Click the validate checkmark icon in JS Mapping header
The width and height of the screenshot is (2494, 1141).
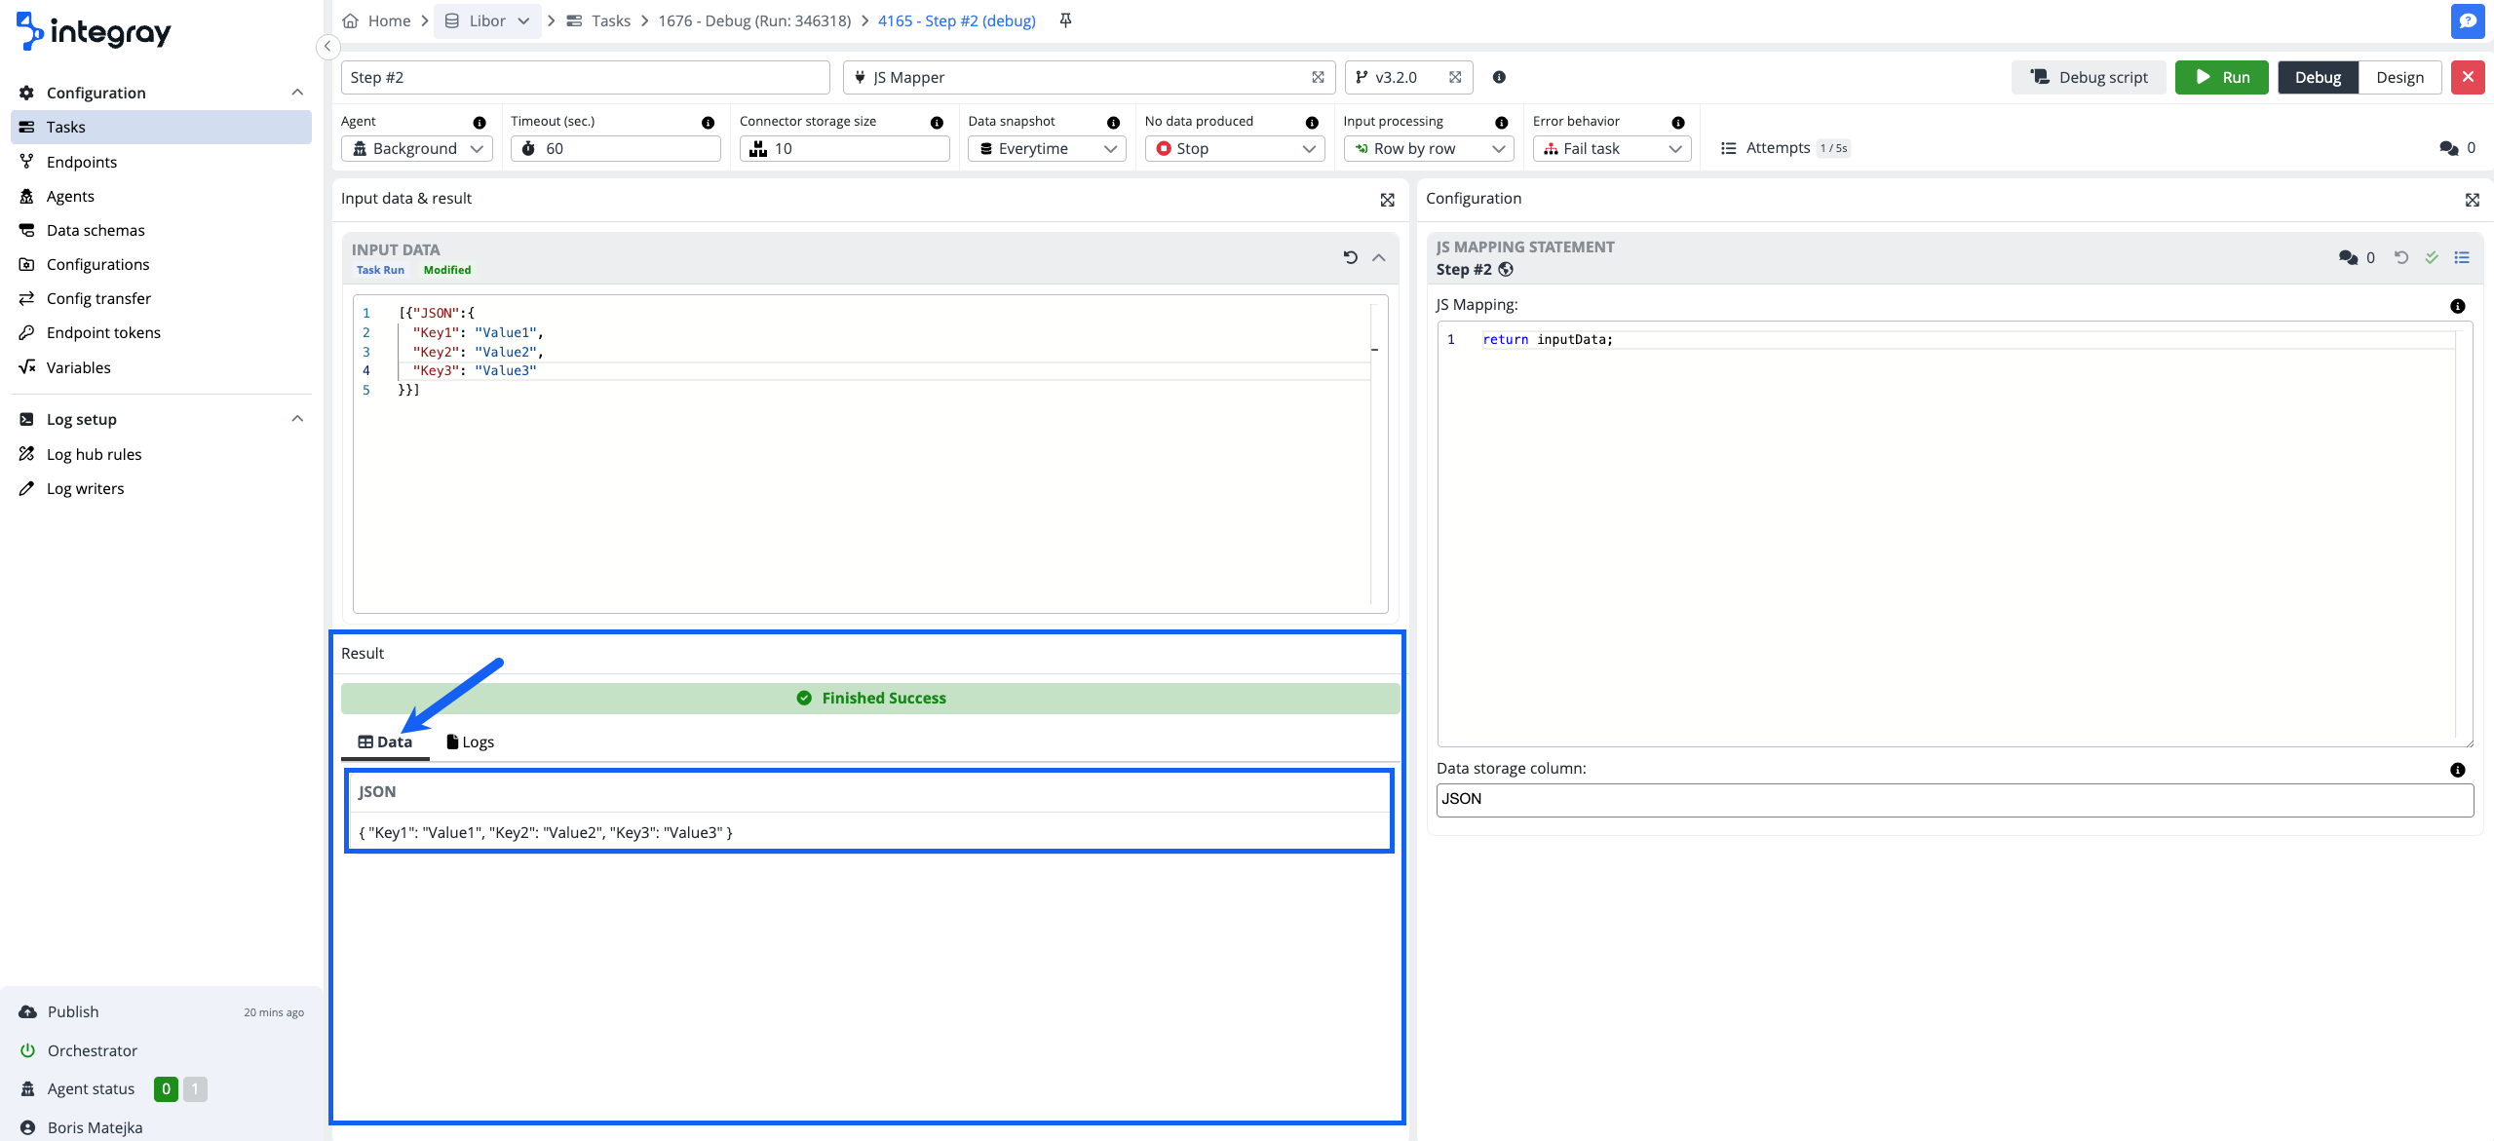[x=2432, y=257]
